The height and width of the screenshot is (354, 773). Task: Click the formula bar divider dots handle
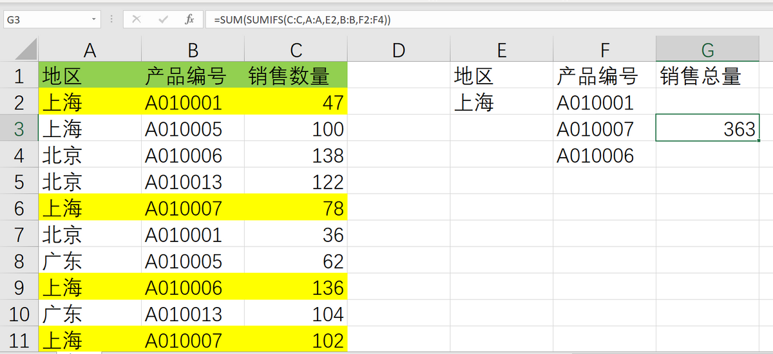112,19
